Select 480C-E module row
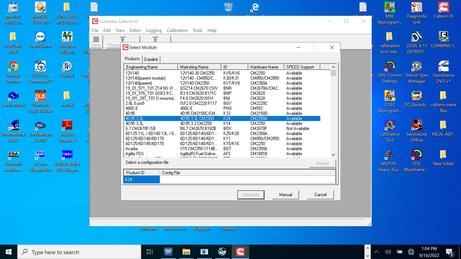Screen dimensions: 461x259 [222, 108]
